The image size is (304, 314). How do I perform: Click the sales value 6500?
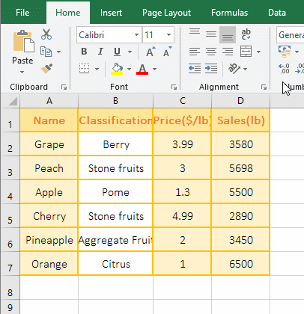click(x=241, y=264)
